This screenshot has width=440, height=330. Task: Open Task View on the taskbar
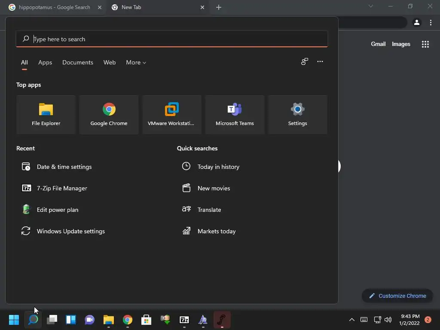(52, 320)
